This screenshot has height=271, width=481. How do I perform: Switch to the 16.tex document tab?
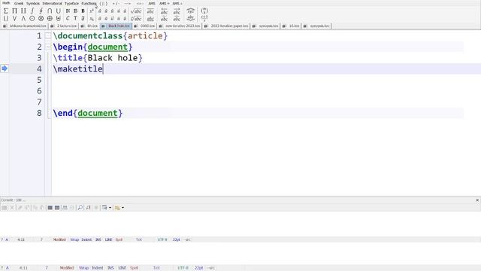(292, 26)
